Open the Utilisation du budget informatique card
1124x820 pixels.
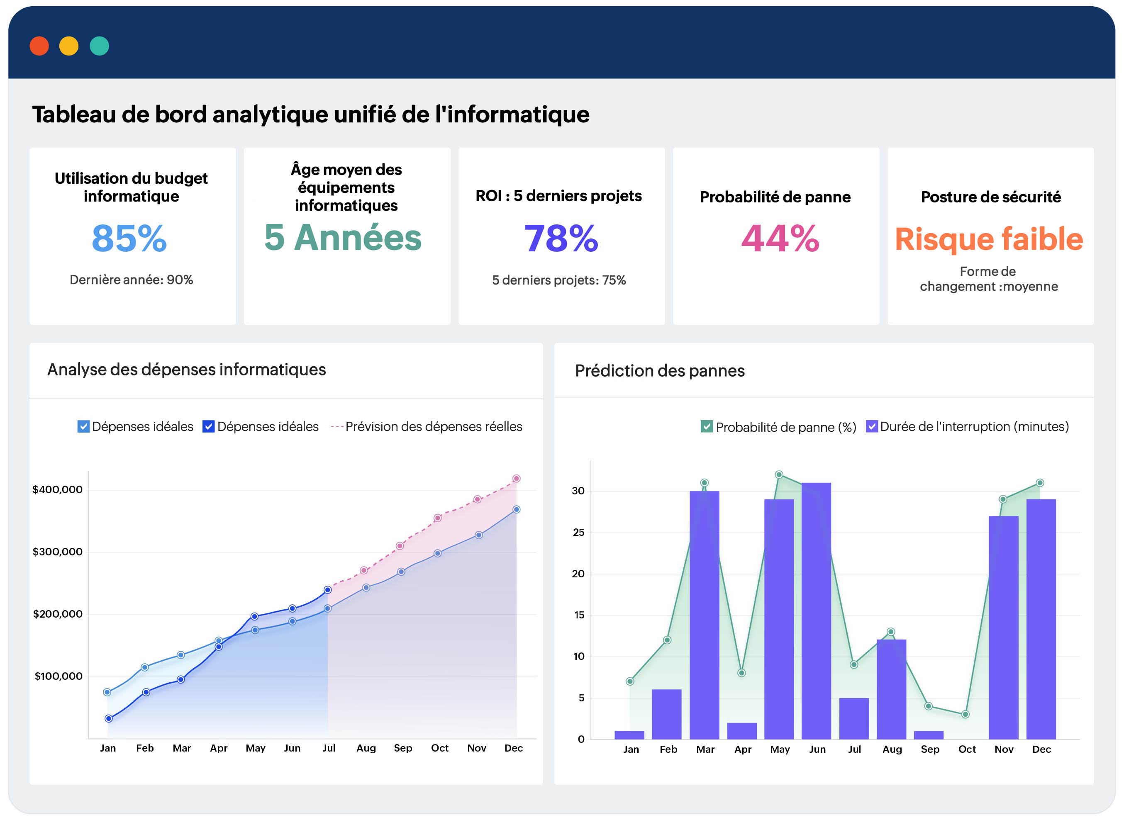tap(132, 236)
